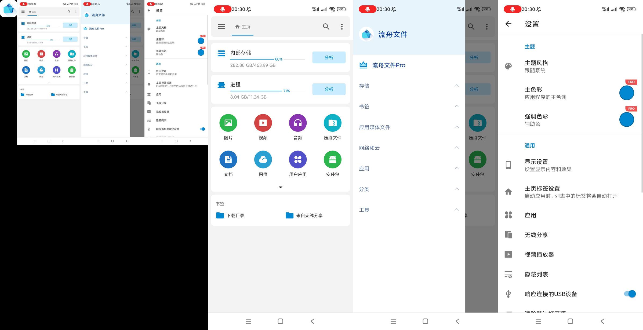Click the hamburger menu icon beside 主页

click(221, 27)
